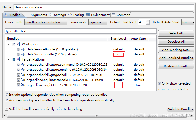Click the Bundles column header
This screenshot has height=120, width=196.
pos(57,38)
